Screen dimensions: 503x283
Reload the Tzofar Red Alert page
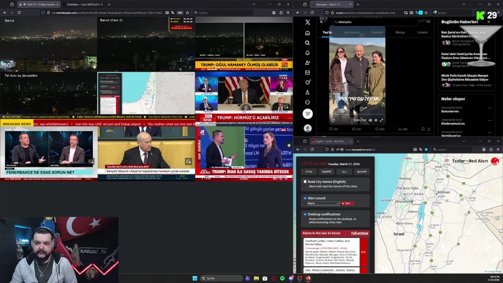pyautogui.click(x=312, y=149)
